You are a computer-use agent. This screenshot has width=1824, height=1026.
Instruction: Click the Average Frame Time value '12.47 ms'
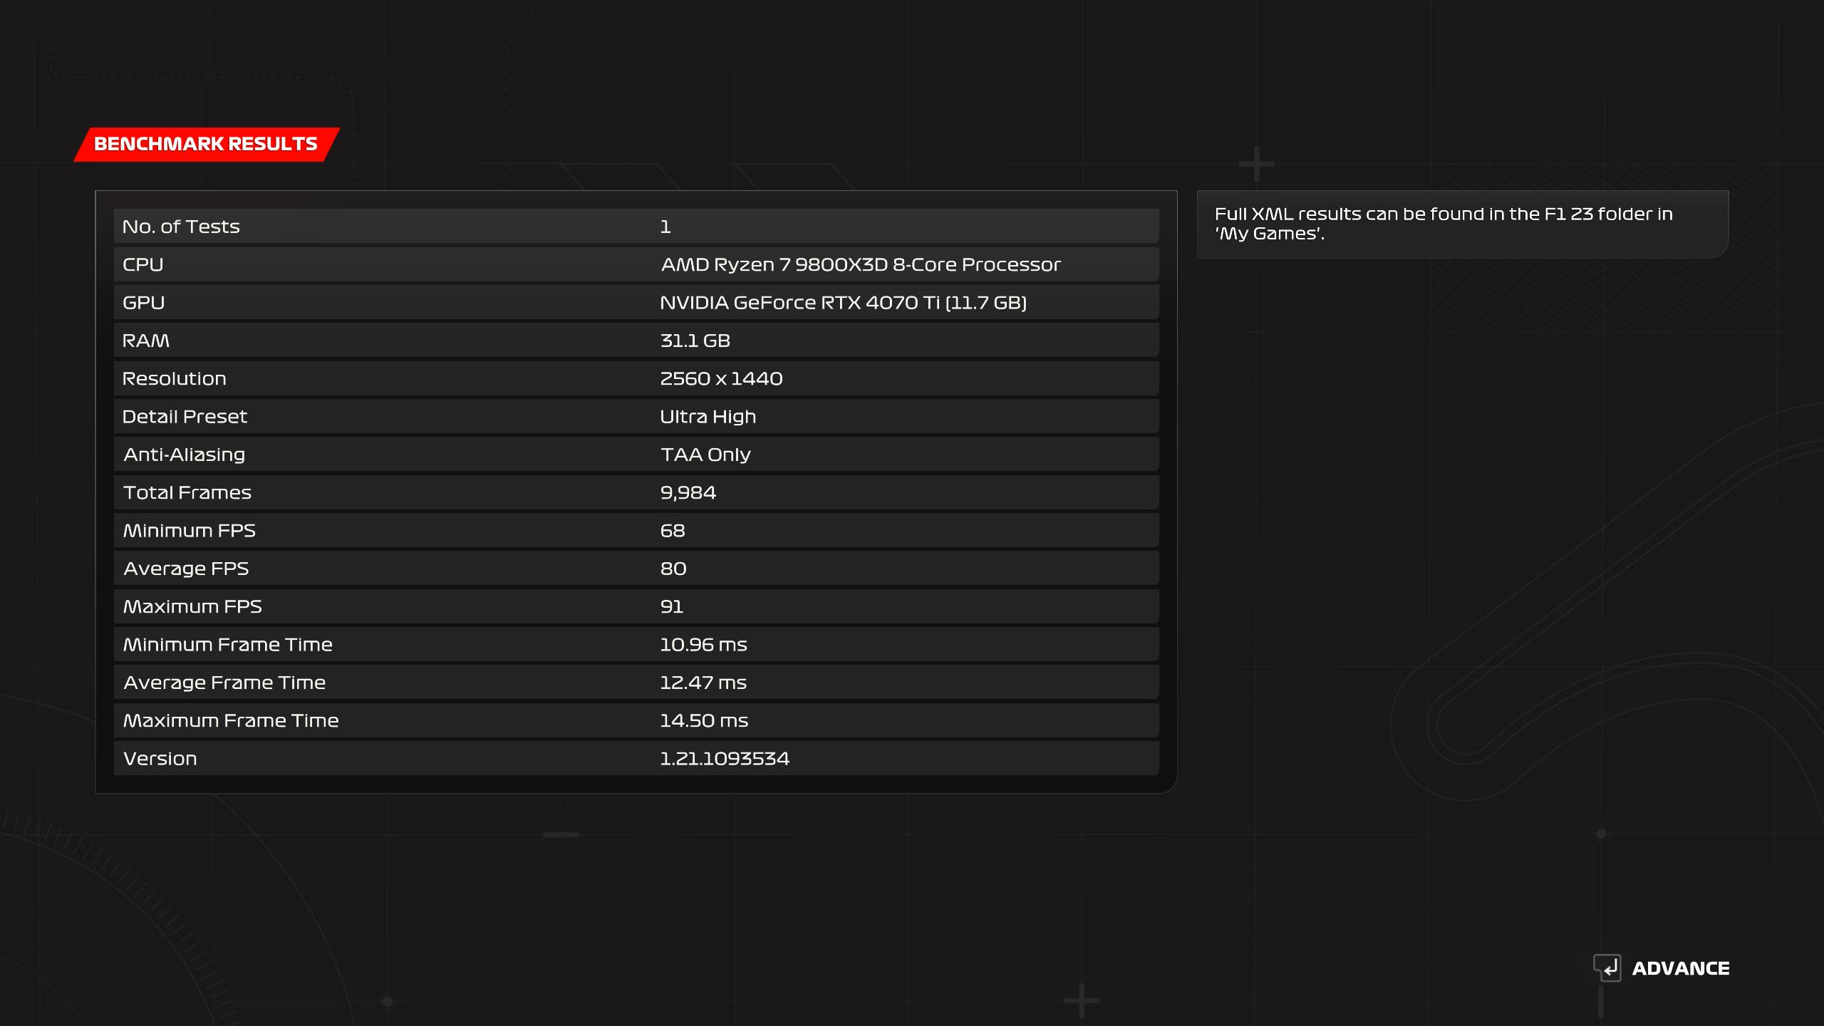tap(703, 683)
